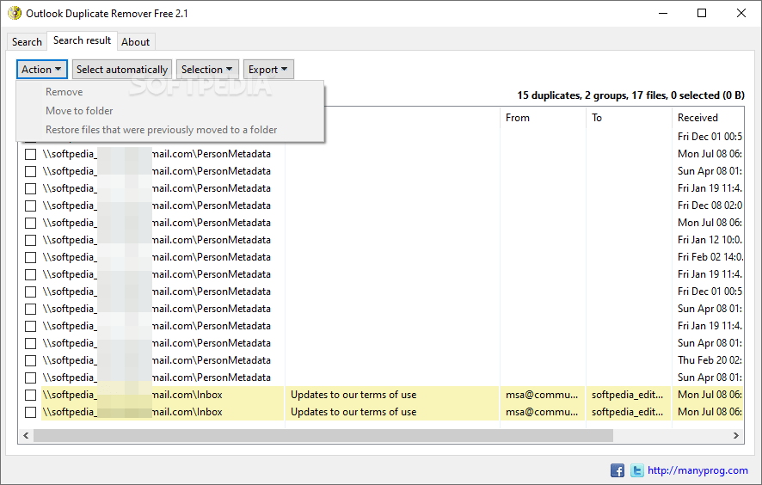Click the Outlook Duplicate Remover title bar icon
762x485 pixels.
[15, 13]
